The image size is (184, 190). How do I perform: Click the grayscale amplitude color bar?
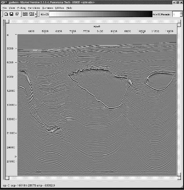coord(101,14)
